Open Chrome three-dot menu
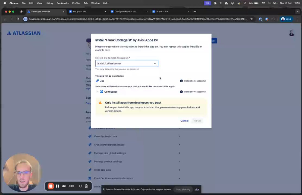 click(297, 19)
